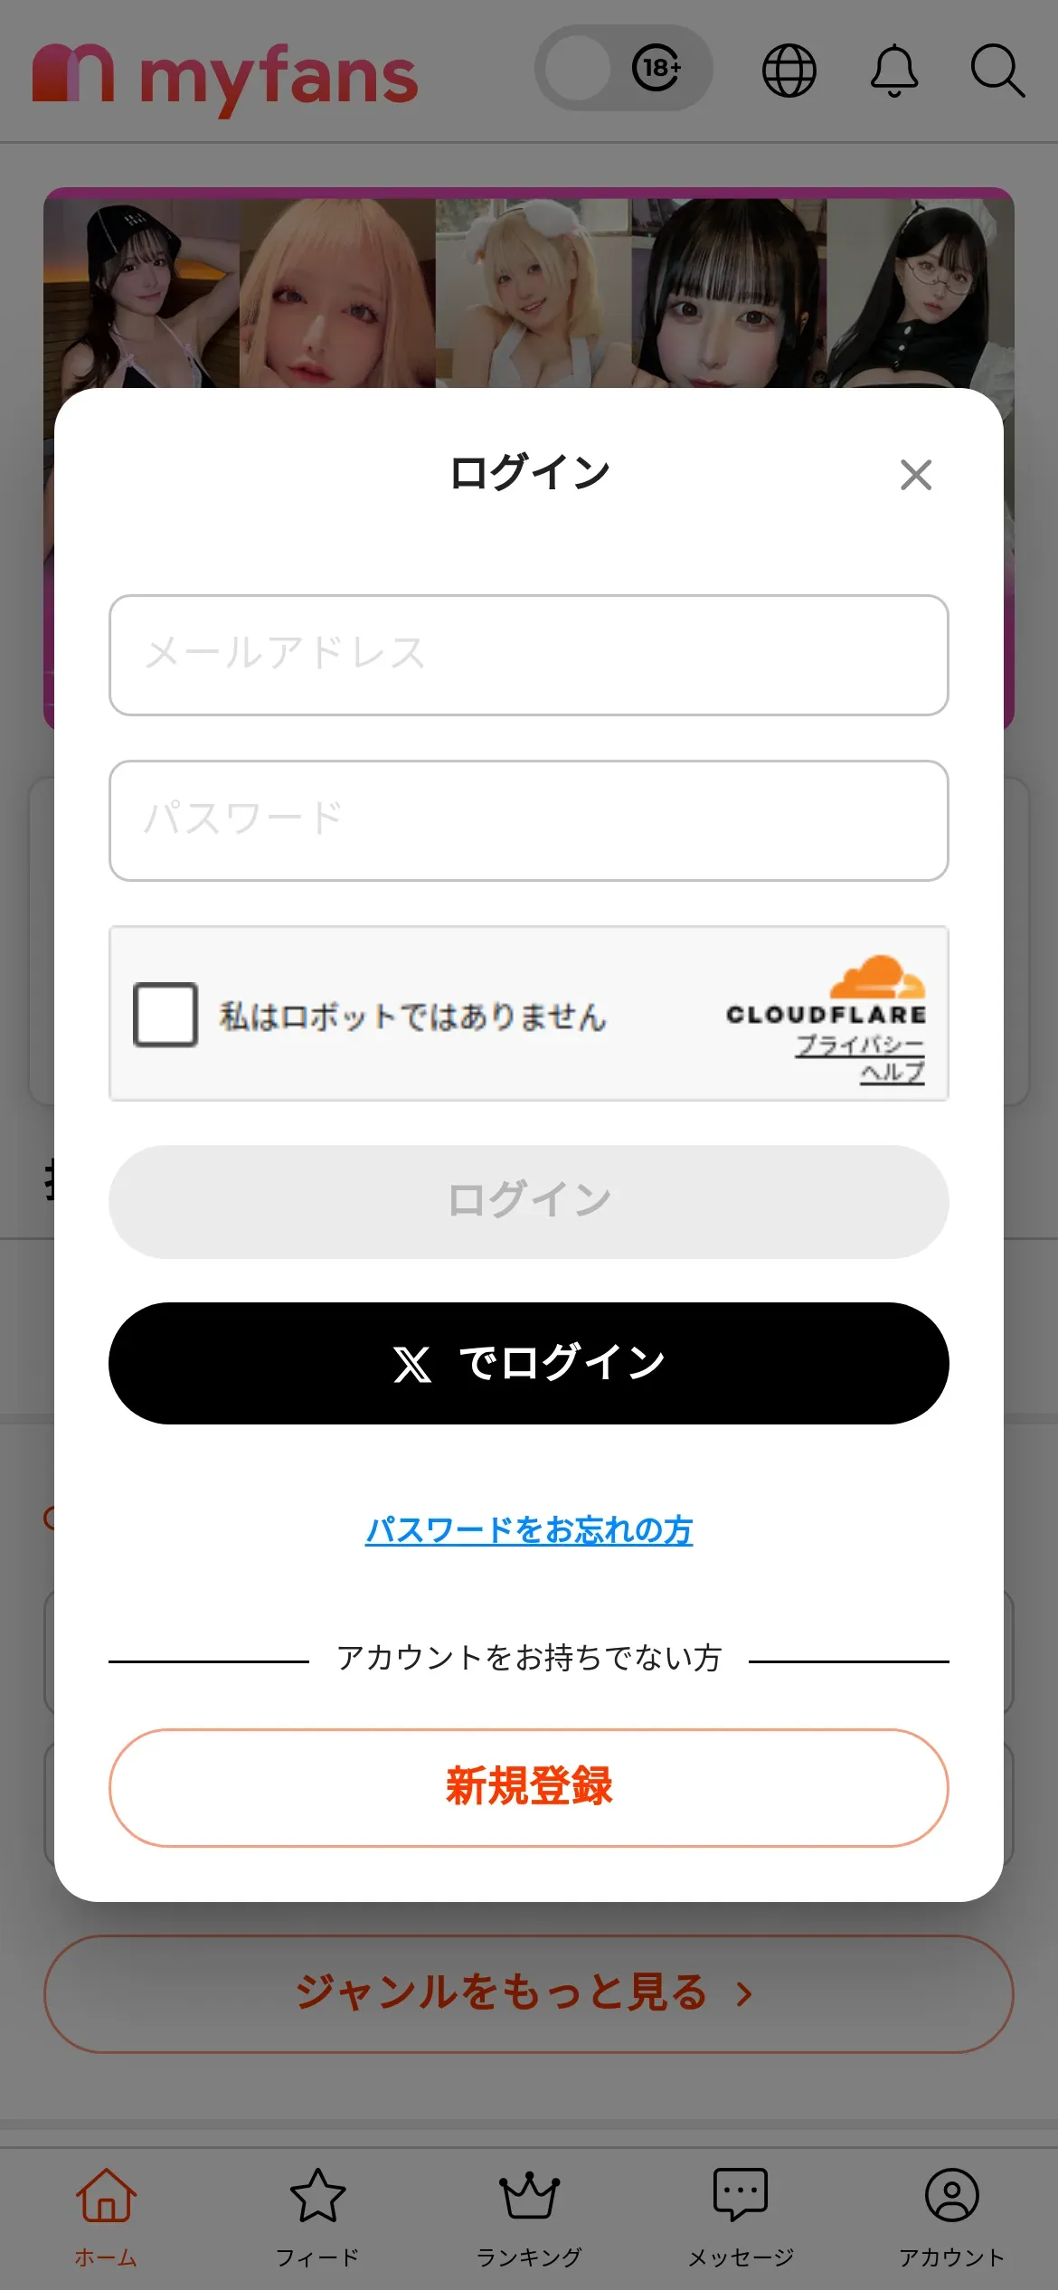Close the login dialog with X
Screen dimensions: 1058x2290
[x=915, y=475]
